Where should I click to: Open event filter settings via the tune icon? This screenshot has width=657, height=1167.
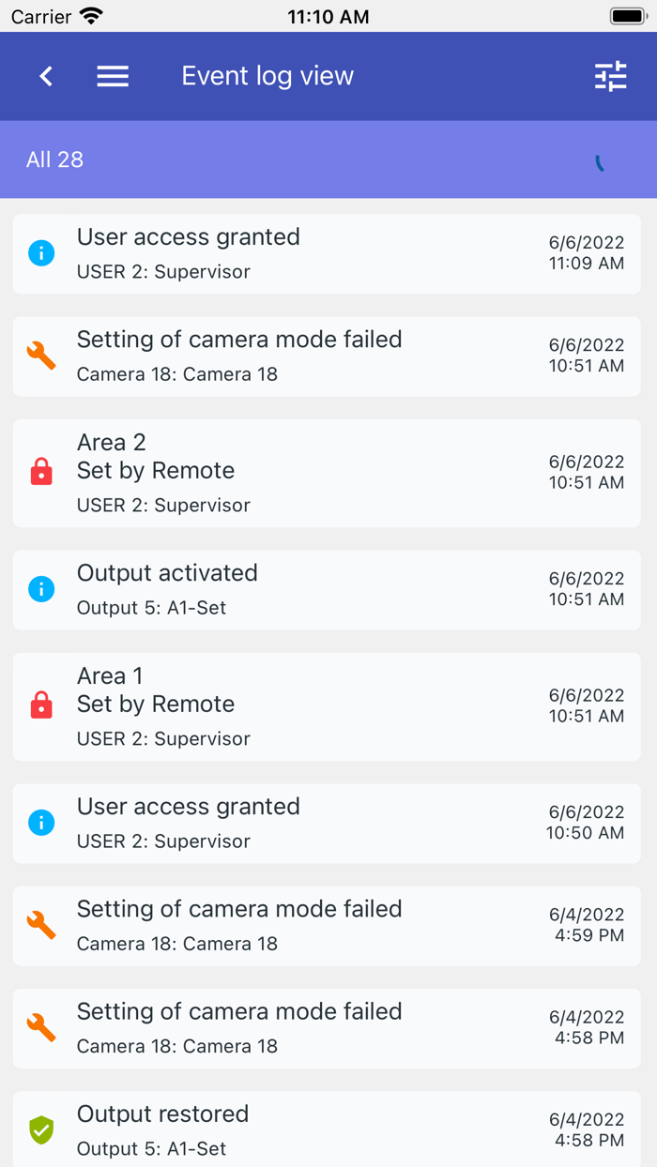tap(610, 76)
